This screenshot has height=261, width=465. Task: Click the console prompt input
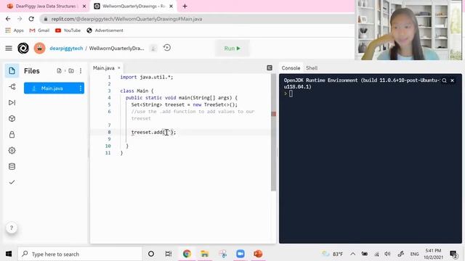pyautogui.click(x=291, y=94)
